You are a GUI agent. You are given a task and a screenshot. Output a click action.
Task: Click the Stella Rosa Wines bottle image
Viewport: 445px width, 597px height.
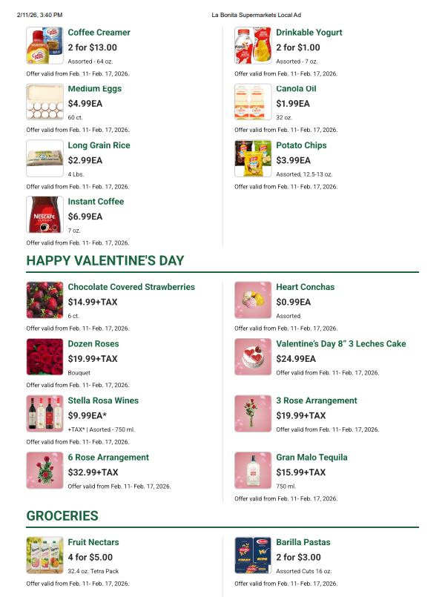click(44, 413)
